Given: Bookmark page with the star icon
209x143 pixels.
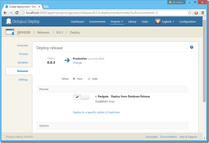Looking at the screenshot, I should point(190,13).
